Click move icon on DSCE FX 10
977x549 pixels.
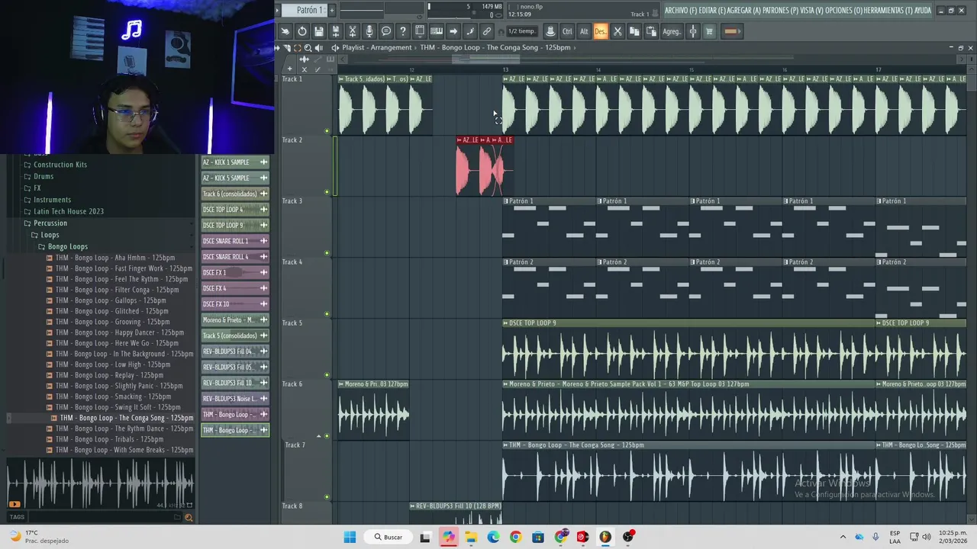pyautogui.click(x=263, y=304)
